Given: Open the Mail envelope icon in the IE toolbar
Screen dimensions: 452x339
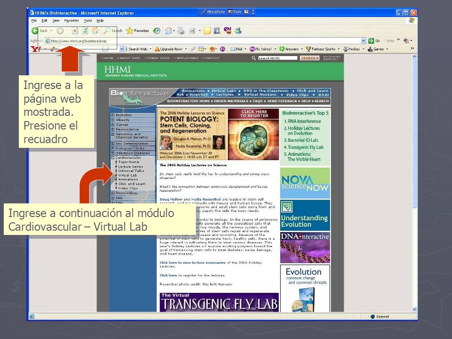Looking at the screenshot, I should tap(169, 31).
